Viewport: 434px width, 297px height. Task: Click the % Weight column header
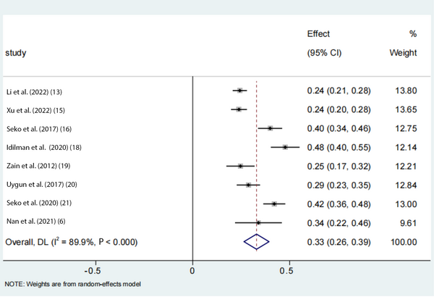pyautogui.click(x=404, y=43)
